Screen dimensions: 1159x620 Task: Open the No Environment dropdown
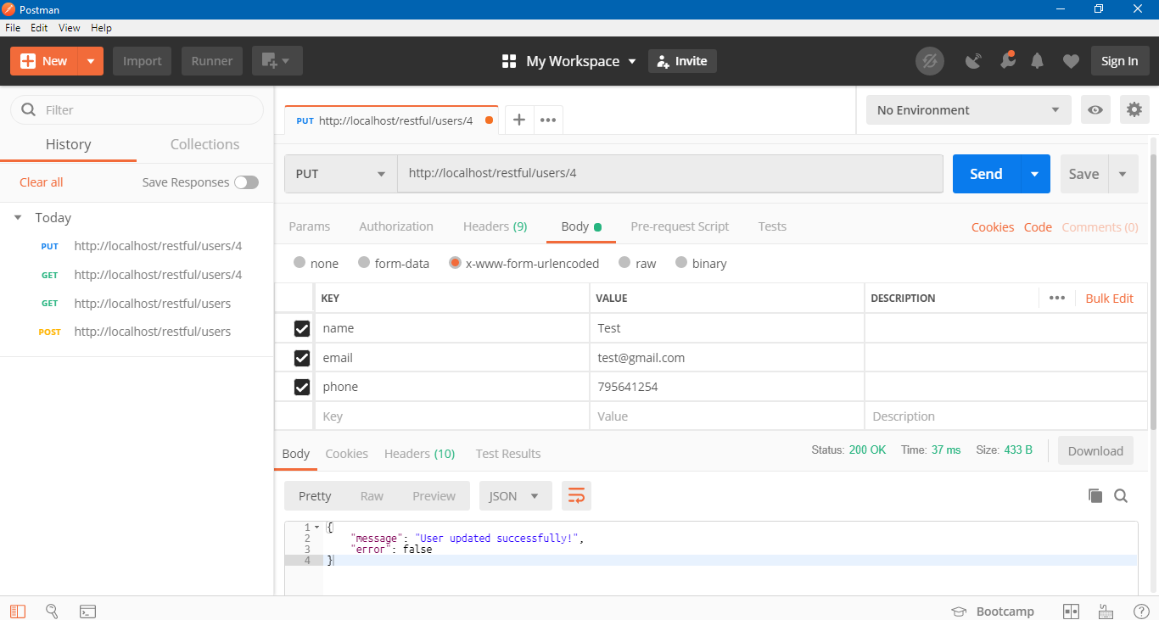967,109
